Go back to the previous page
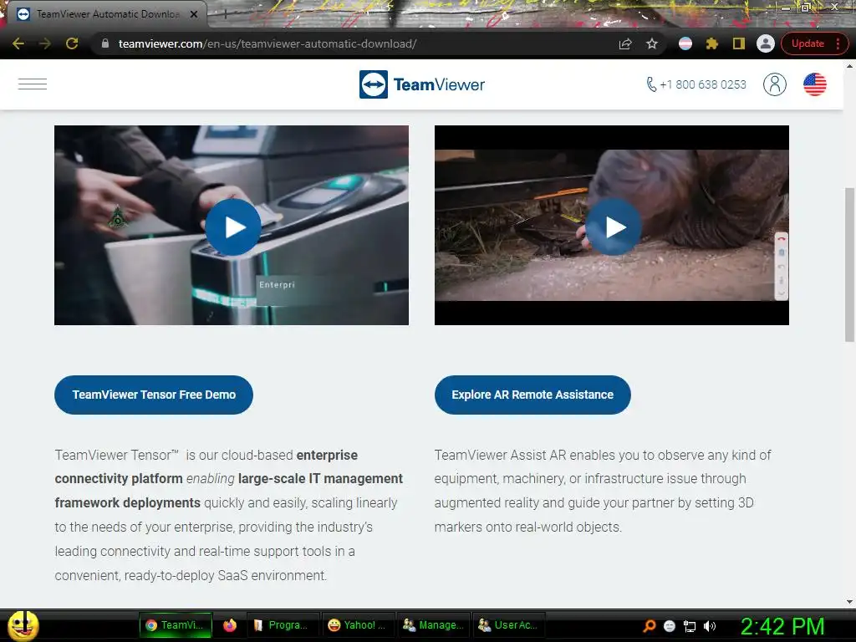 click(18, 43)
